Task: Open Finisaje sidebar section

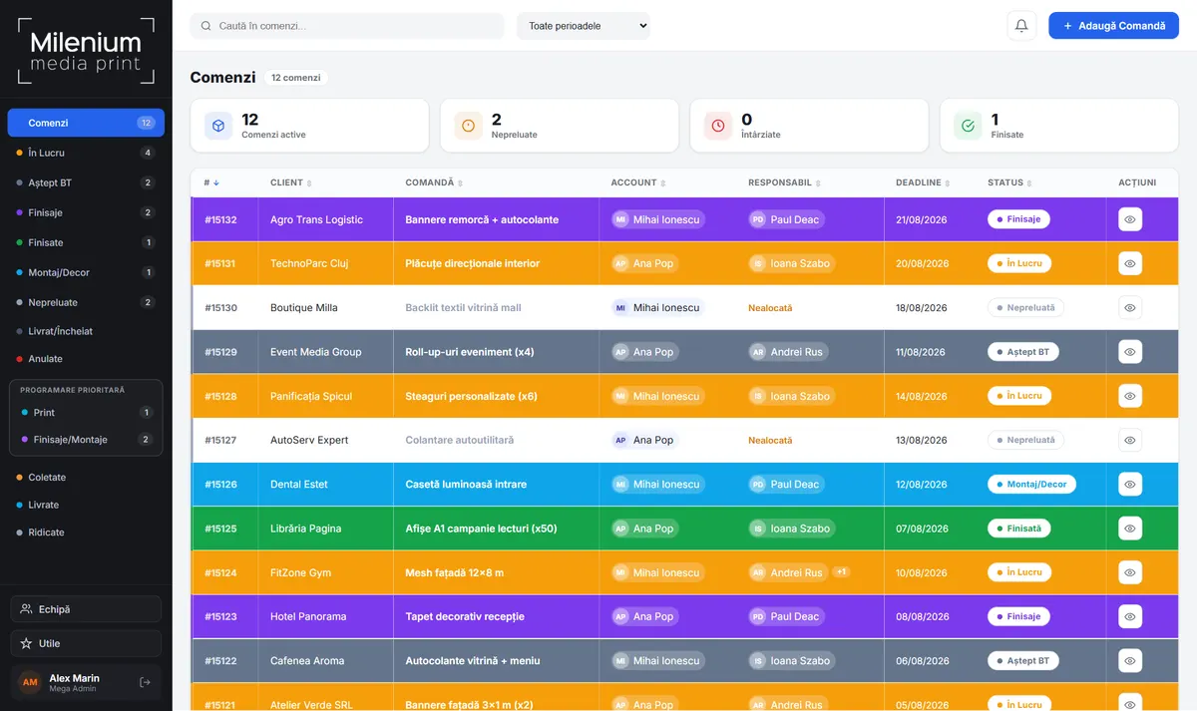Action: pos(86,212)
